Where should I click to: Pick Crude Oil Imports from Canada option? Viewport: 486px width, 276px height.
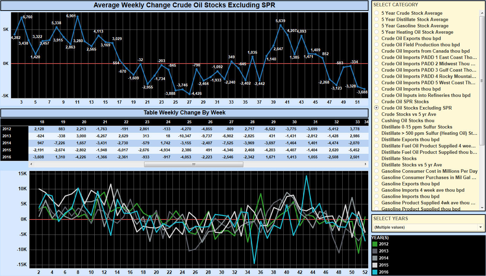(377, 51)
